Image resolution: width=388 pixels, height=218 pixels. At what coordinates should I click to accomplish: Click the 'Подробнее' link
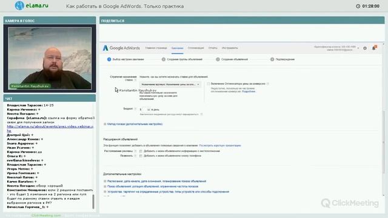pyautogui.click(x=249, y=91)
